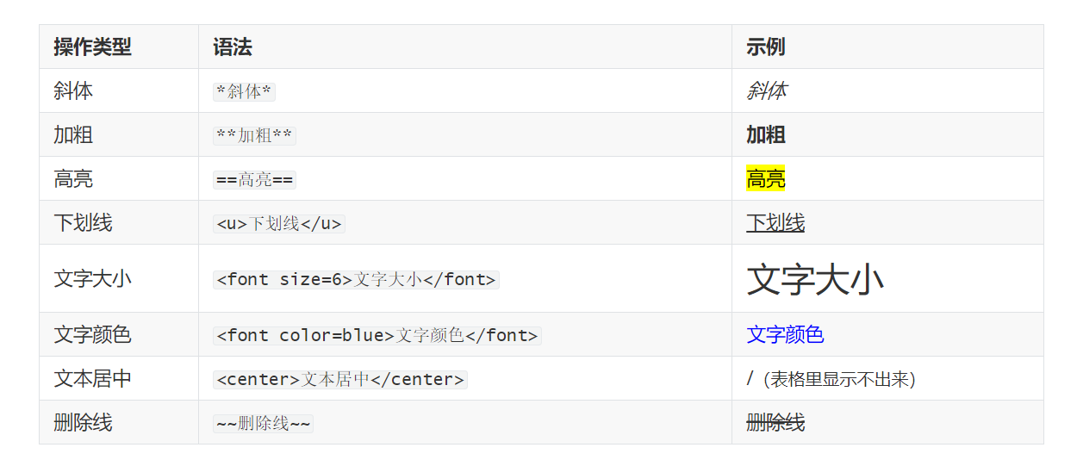Click the ==高亮== syntax code
Image resolution: width=1077 pixels, height=460 pixels.
pos(254,180)
